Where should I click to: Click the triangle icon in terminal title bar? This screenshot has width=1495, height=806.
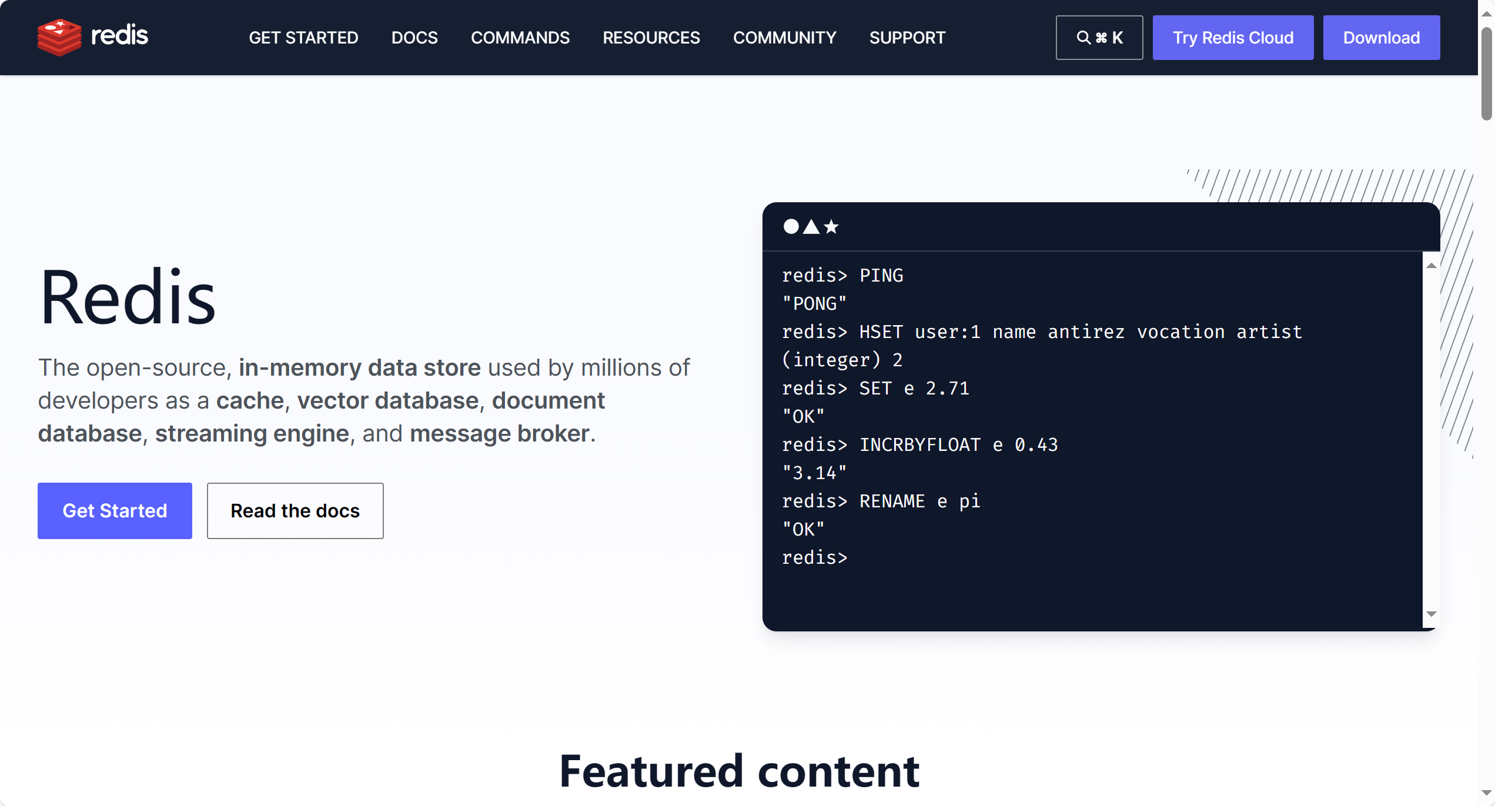tap(811, 226)
